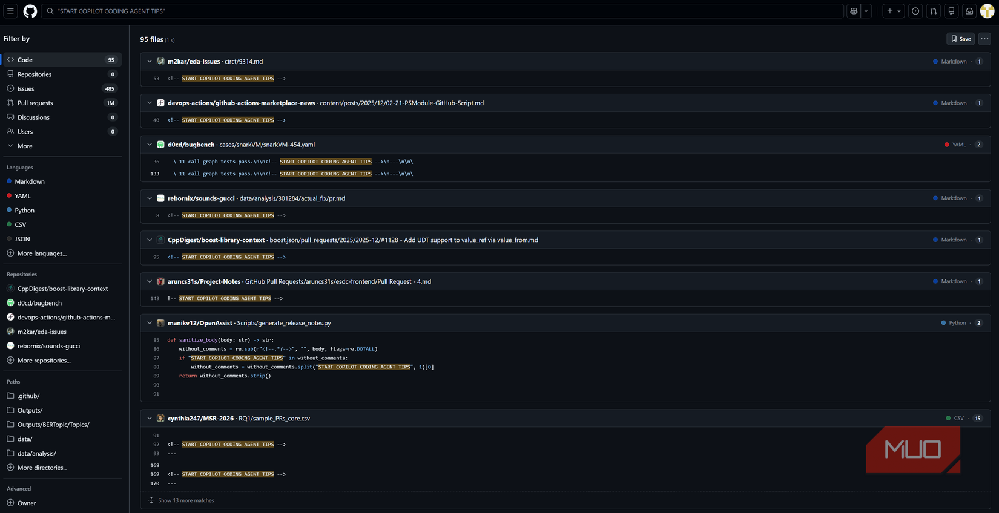Show more languages
999x513 pixels.
[62, 253]
